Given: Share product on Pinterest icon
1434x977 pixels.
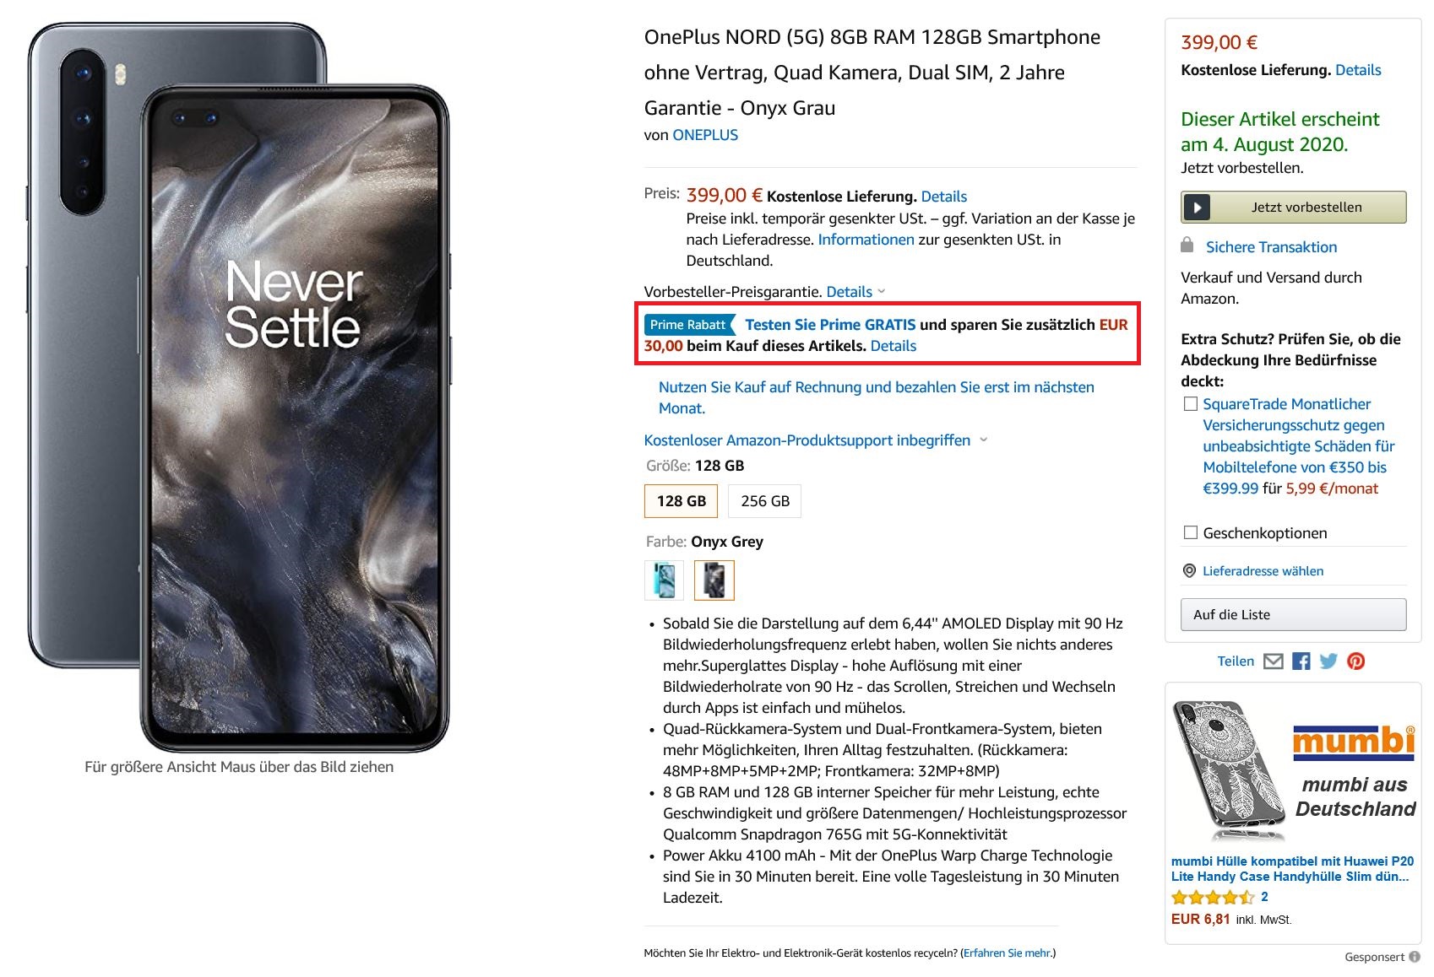Looking at the screenshot, I should [1356, 661].
